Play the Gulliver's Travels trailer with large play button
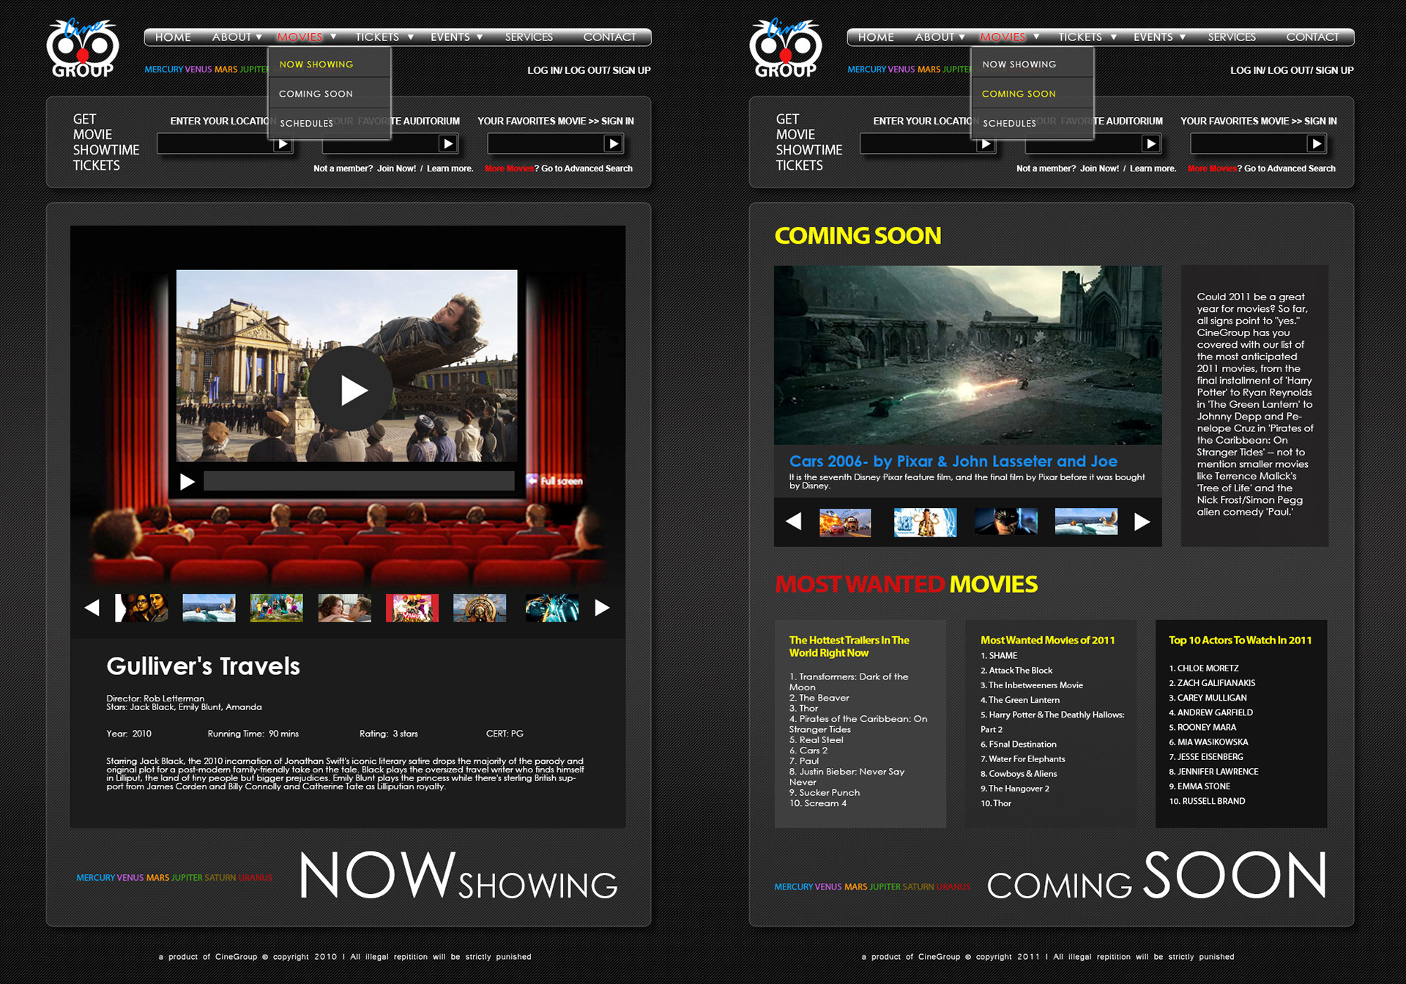This screenshot has height=984, width=1406. click(x=349, y=389)
